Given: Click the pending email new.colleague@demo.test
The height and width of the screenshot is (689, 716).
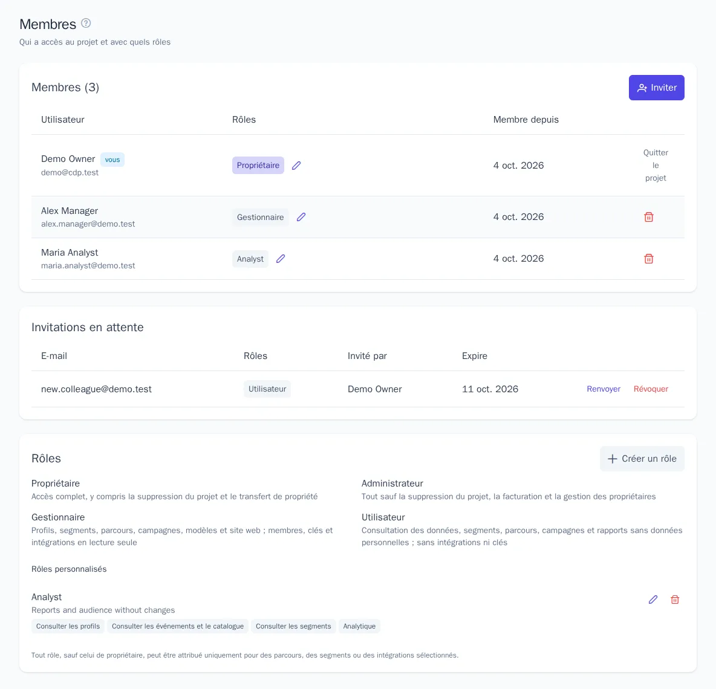Looking at the screenshot, I should click(x=96, y=389).
